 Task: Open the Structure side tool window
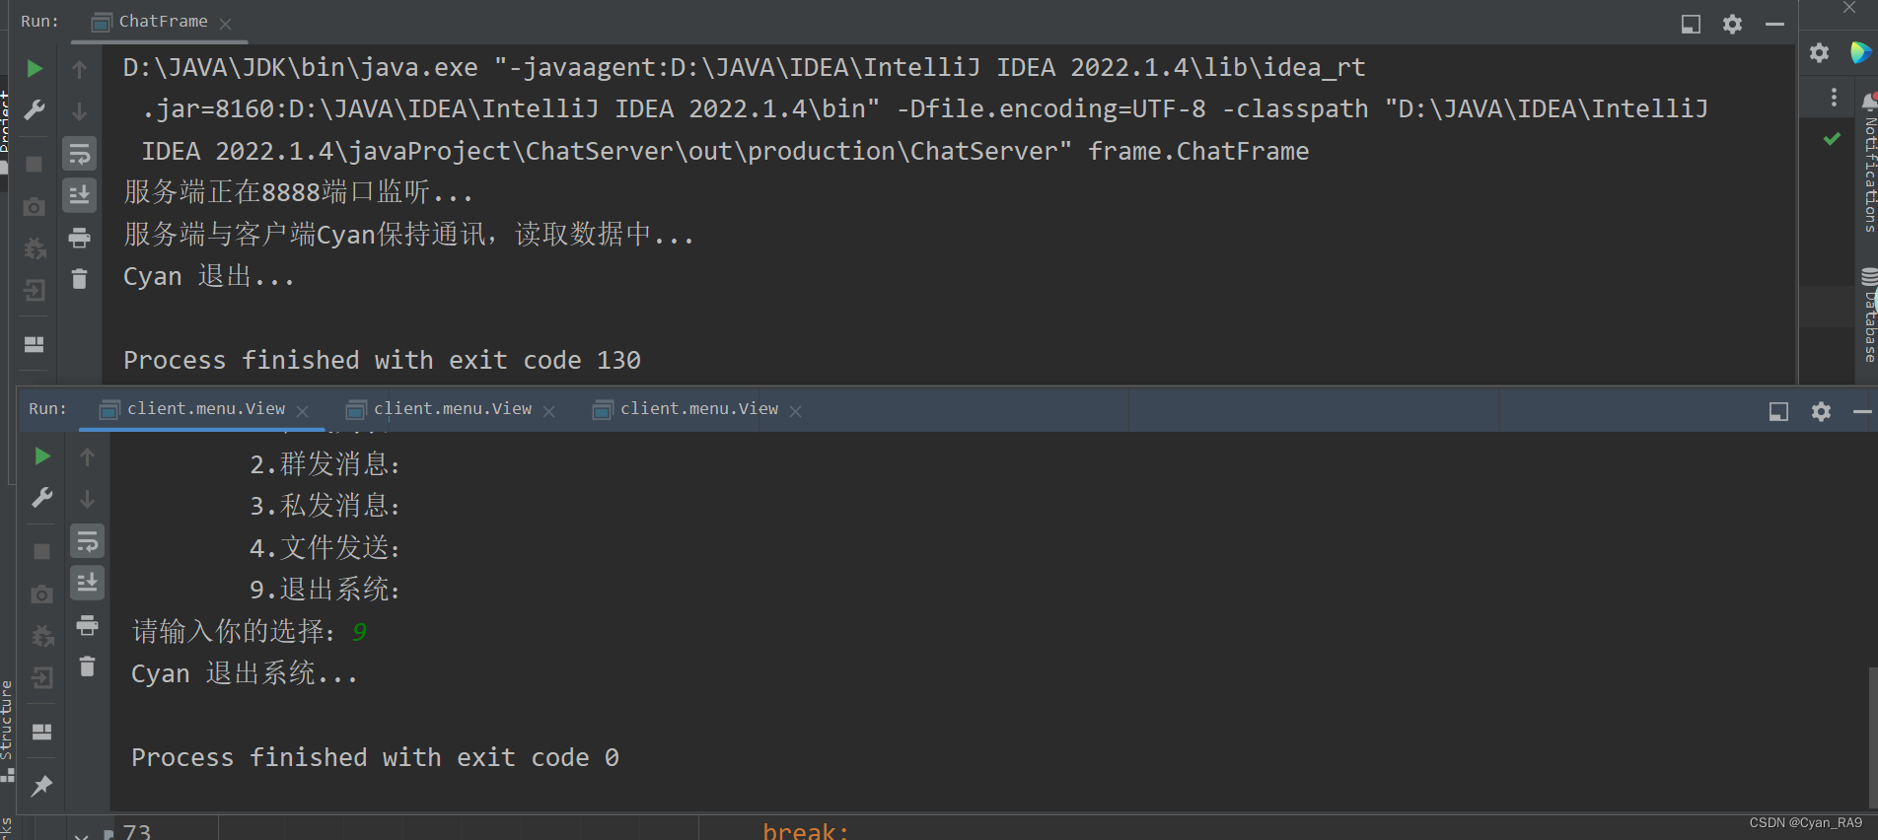click(7, 730)
